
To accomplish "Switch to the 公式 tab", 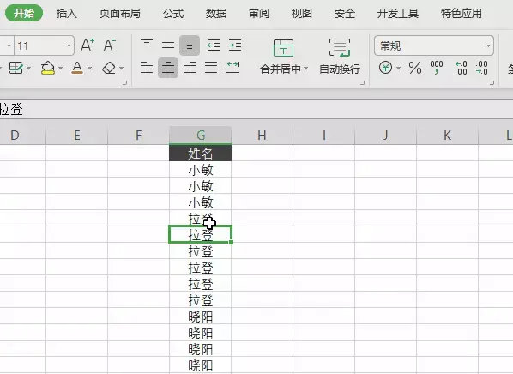I will tap(173, 14).
